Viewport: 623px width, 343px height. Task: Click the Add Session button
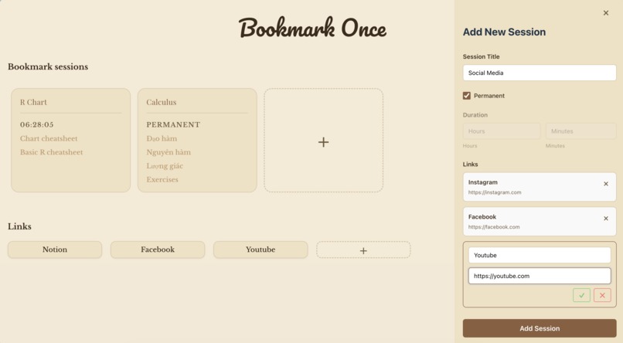540,328
